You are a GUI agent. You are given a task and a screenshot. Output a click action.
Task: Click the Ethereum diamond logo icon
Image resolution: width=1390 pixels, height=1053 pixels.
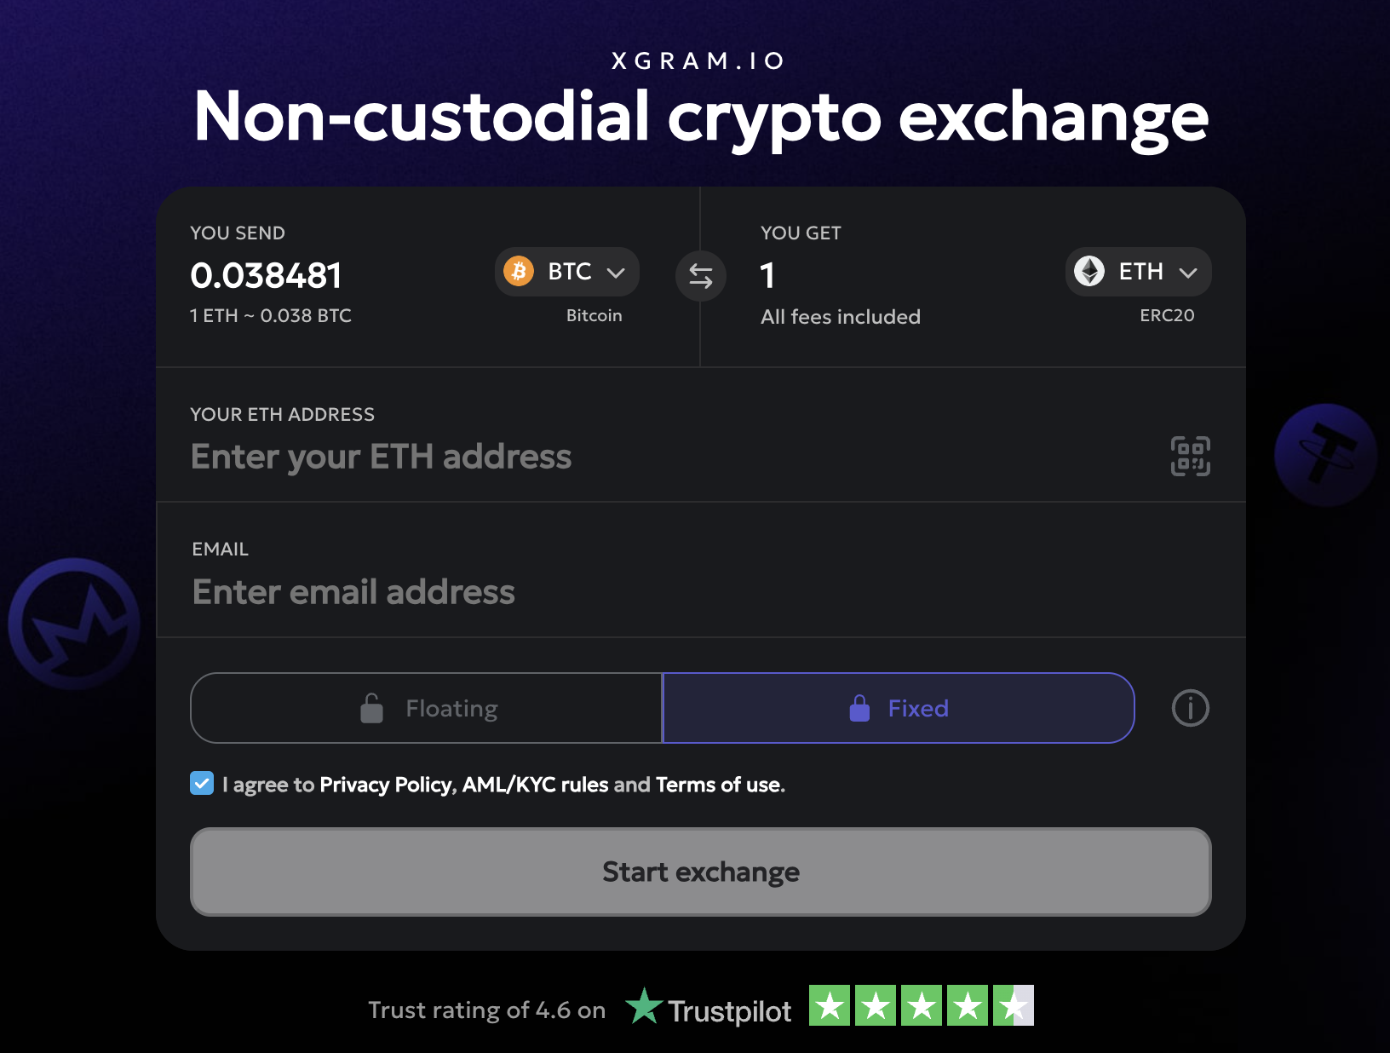click(1089, 271)
